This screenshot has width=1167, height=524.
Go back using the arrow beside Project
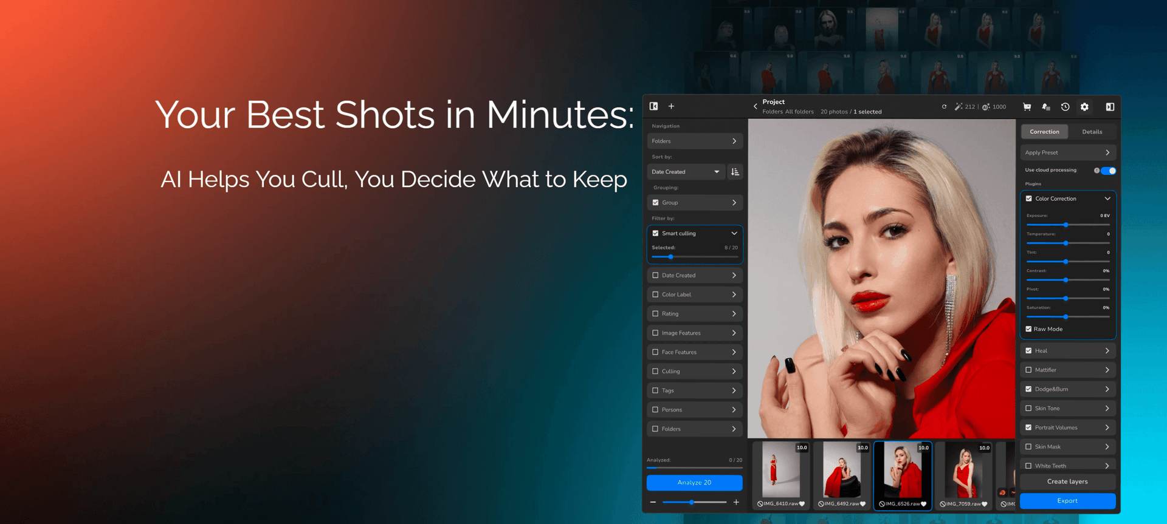tap(756, 106)
